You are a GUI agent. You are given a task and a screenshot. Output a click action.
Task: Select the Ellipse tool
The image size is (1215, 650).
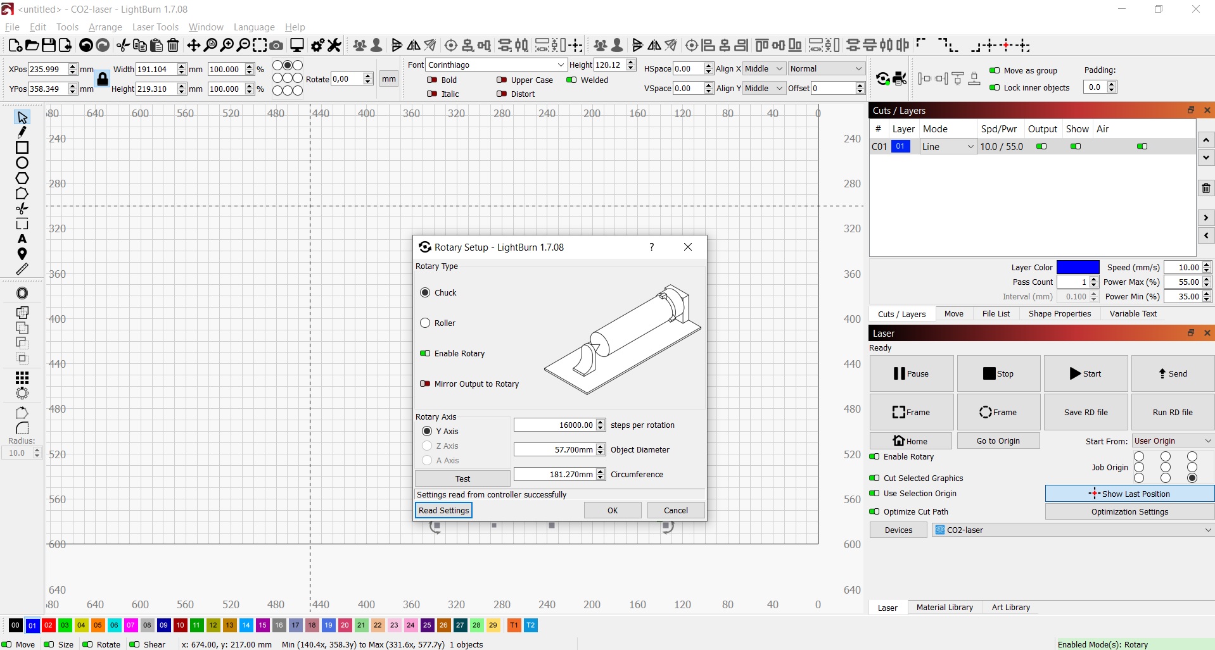point(22,163)
